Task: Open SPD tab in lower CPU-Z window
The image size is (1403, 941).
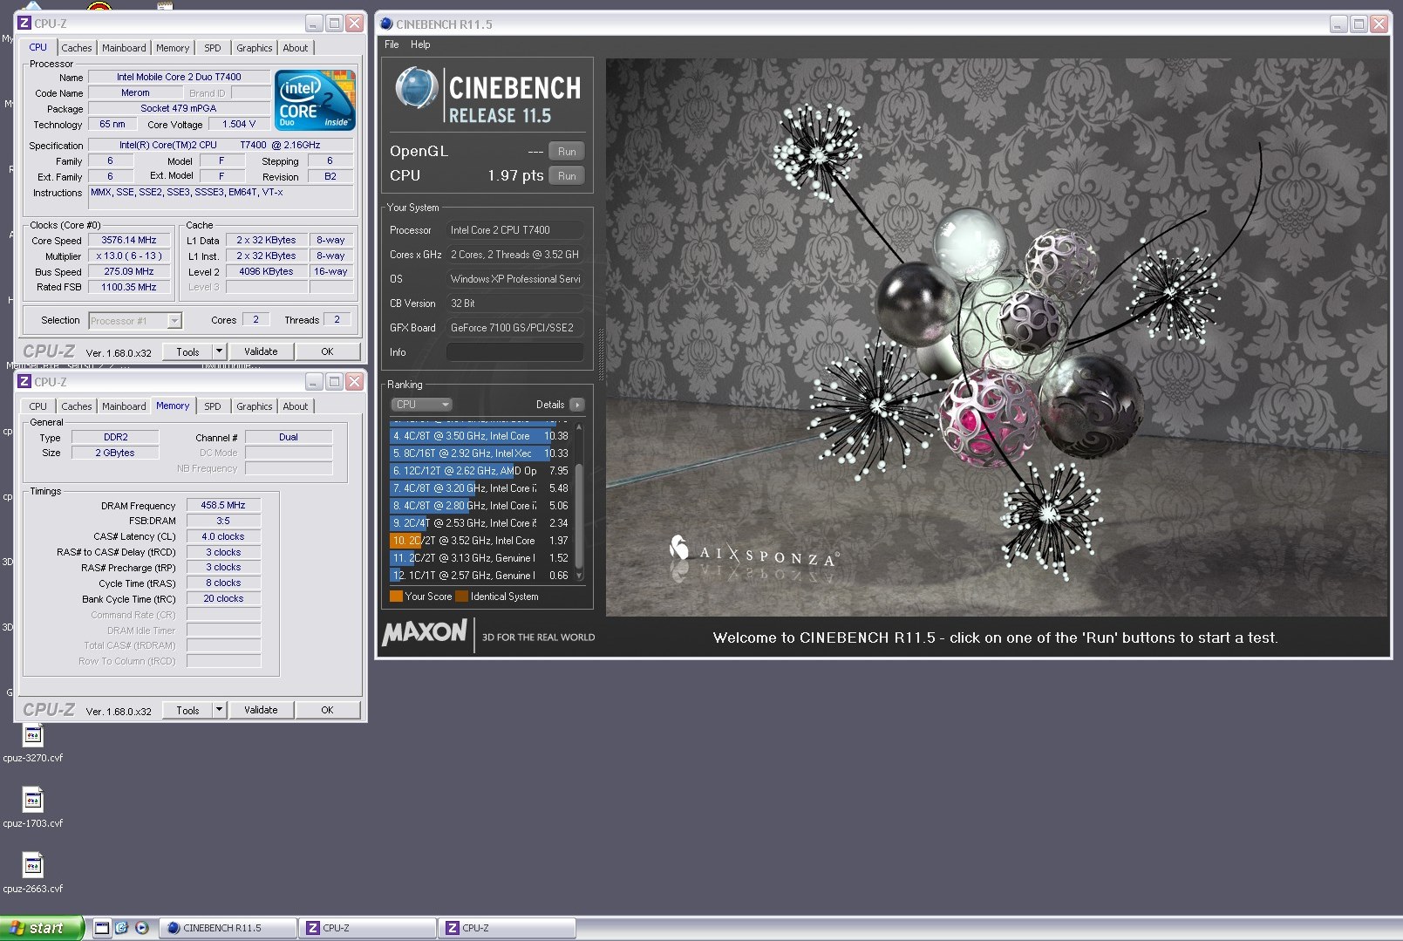Action: 213,406
